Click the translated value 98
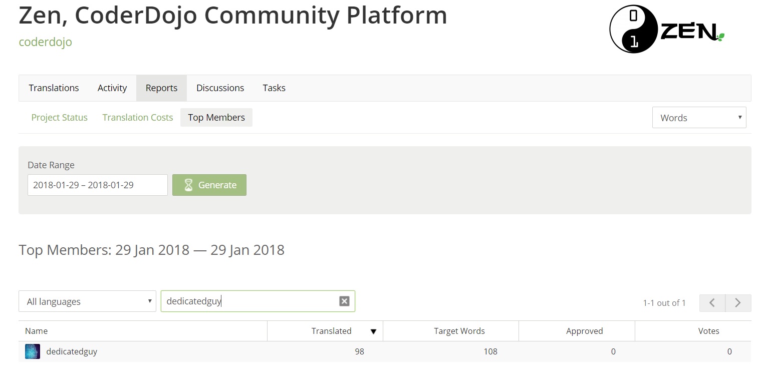Viewport: 764px width, 388px height. [359, 351]
